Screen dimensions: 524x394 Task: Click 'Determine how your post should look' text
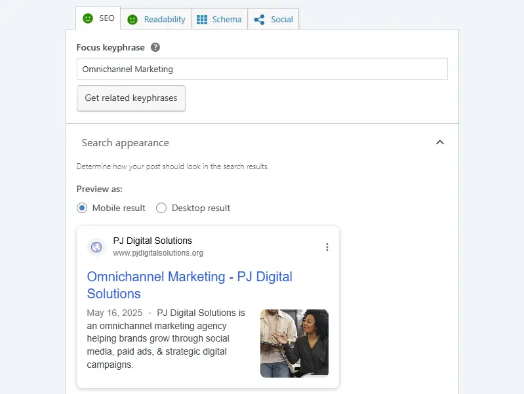(172, 167)
